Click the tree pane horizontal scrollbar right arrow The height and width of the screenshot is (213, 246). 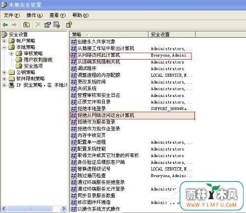point(63,209)
